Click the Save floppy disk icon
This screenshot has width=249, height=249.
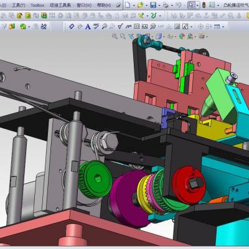(x=153, y=5)
